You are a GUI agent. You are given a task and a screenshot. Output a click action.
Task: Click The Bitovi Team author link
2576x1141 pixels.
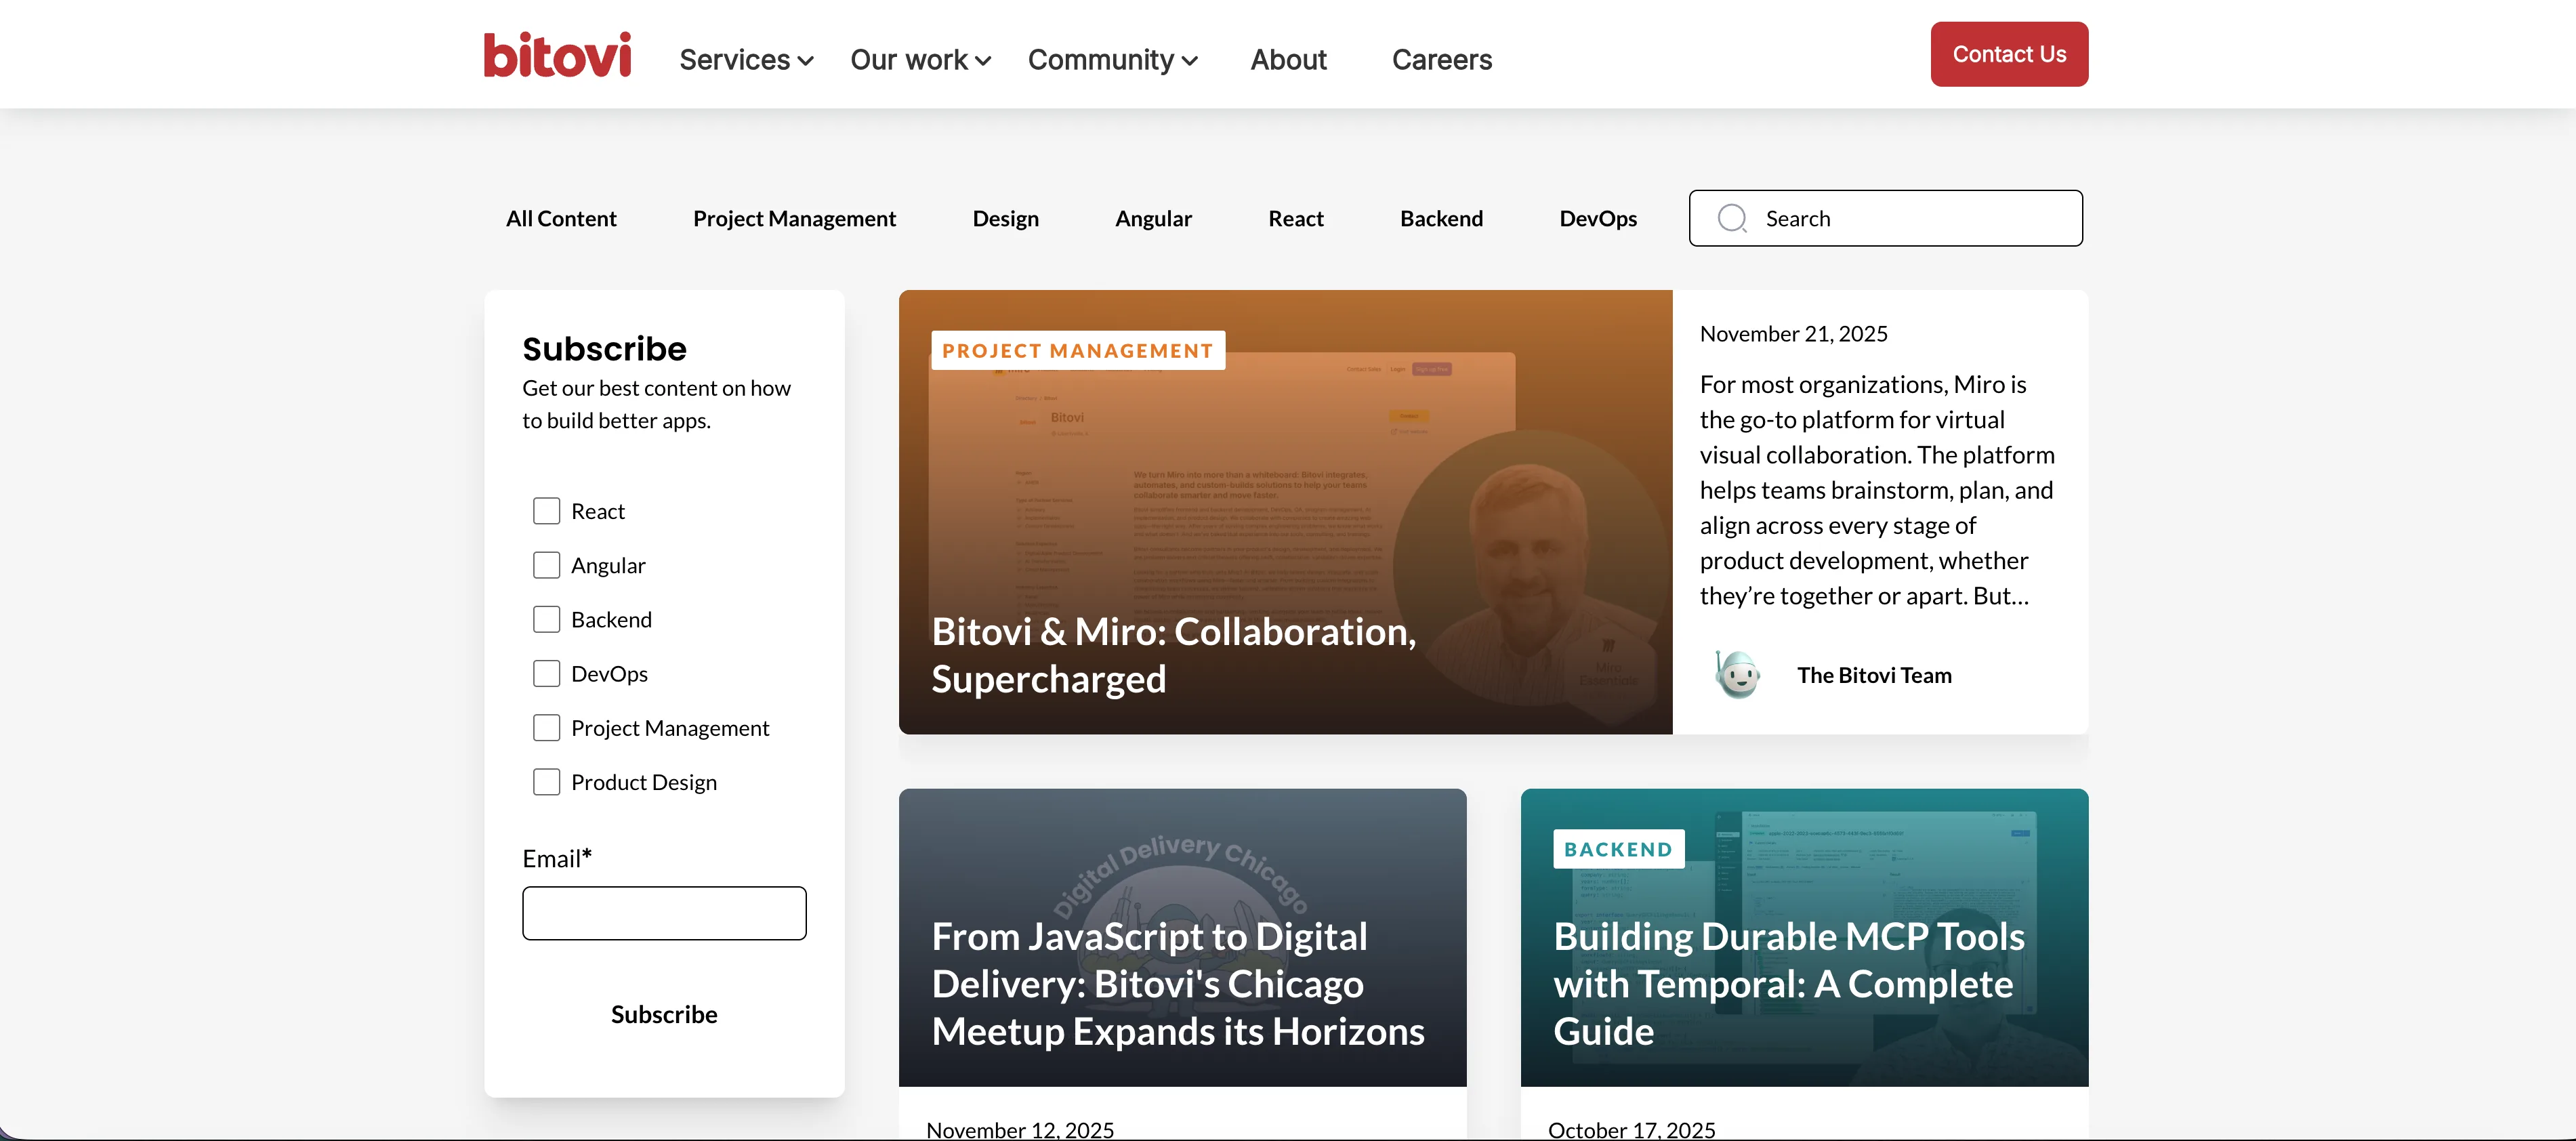pyautogui.click(x=1874, y=675)
